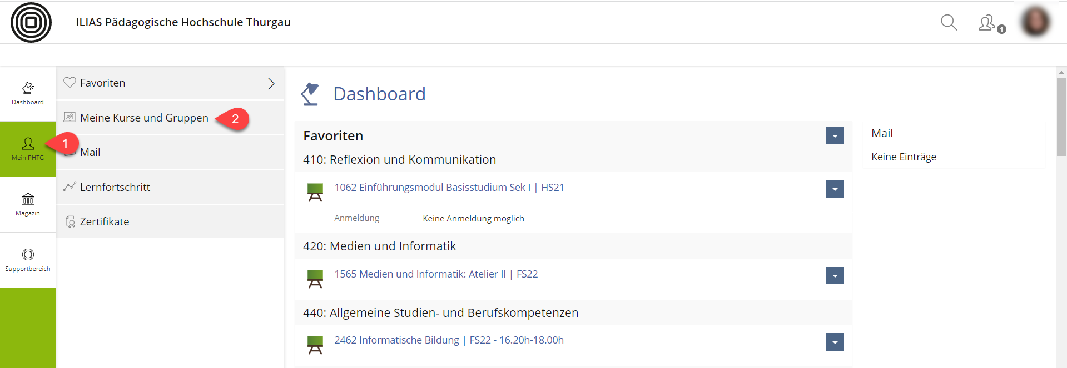Open actions dropdown for 1565 Medien und Informatik
Screen dimensions: 1067x368
point(835,276)
